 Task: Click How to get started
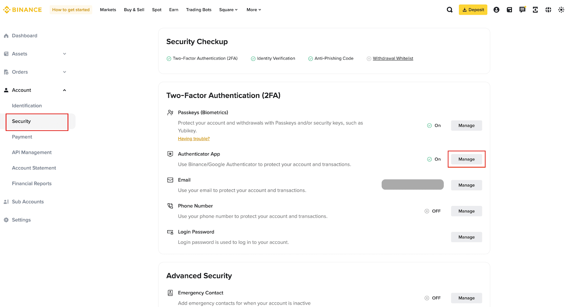pyautogui.click(x=71, y=10)
